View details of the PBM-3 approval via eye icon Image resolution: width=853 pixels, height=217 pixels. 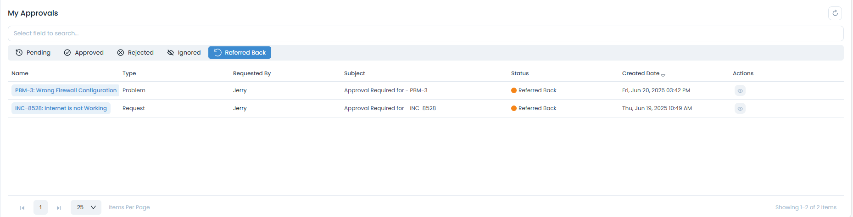coord(740,91)
